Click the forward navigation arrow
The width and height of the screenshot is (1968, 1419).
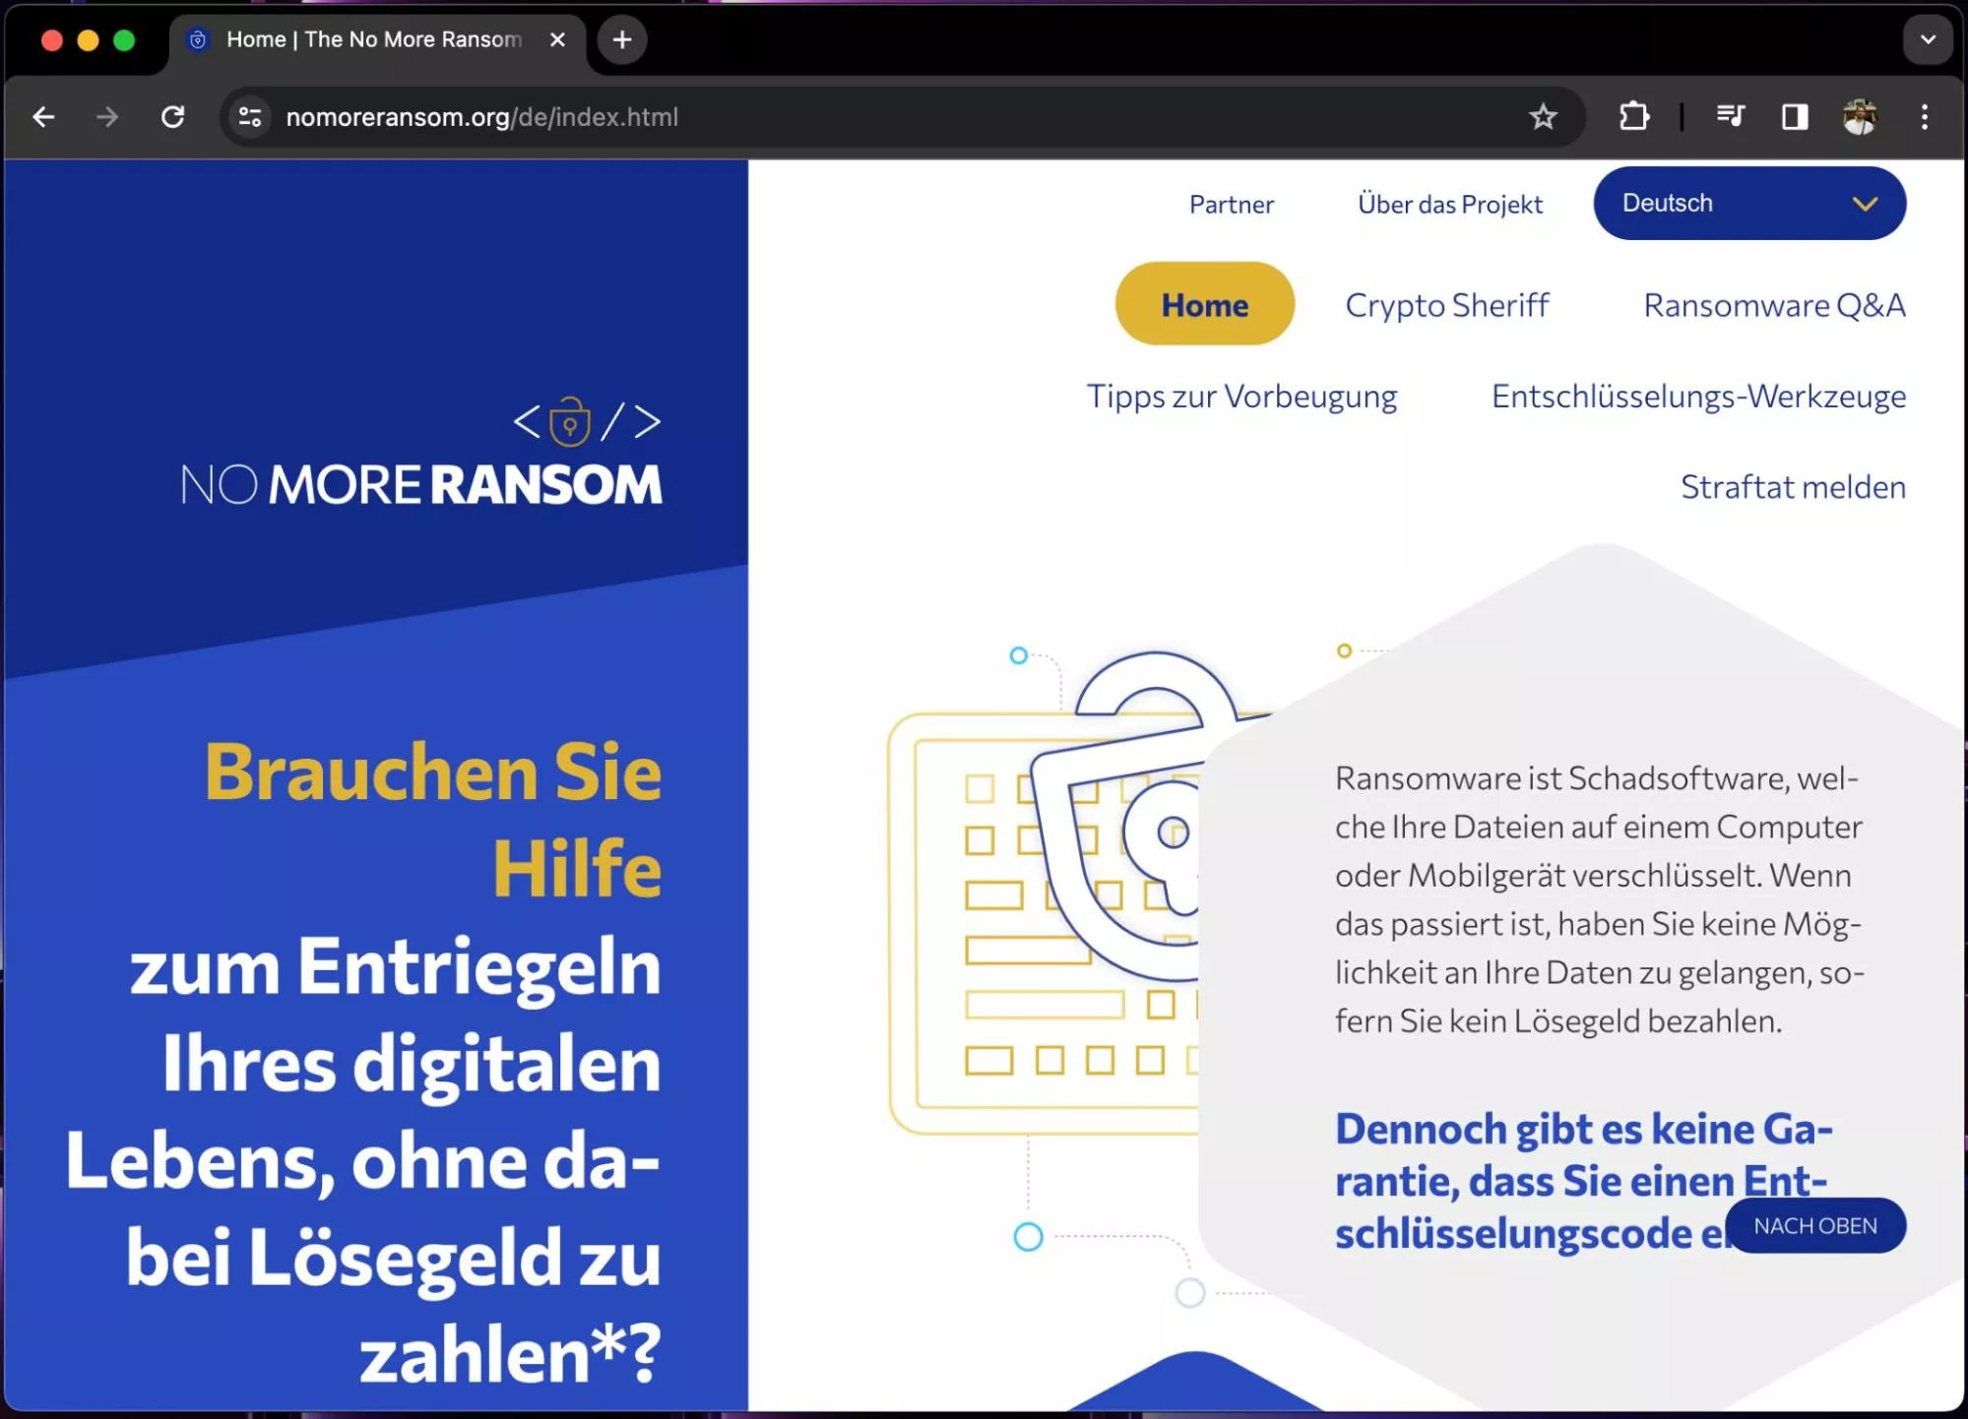[106, 117]
